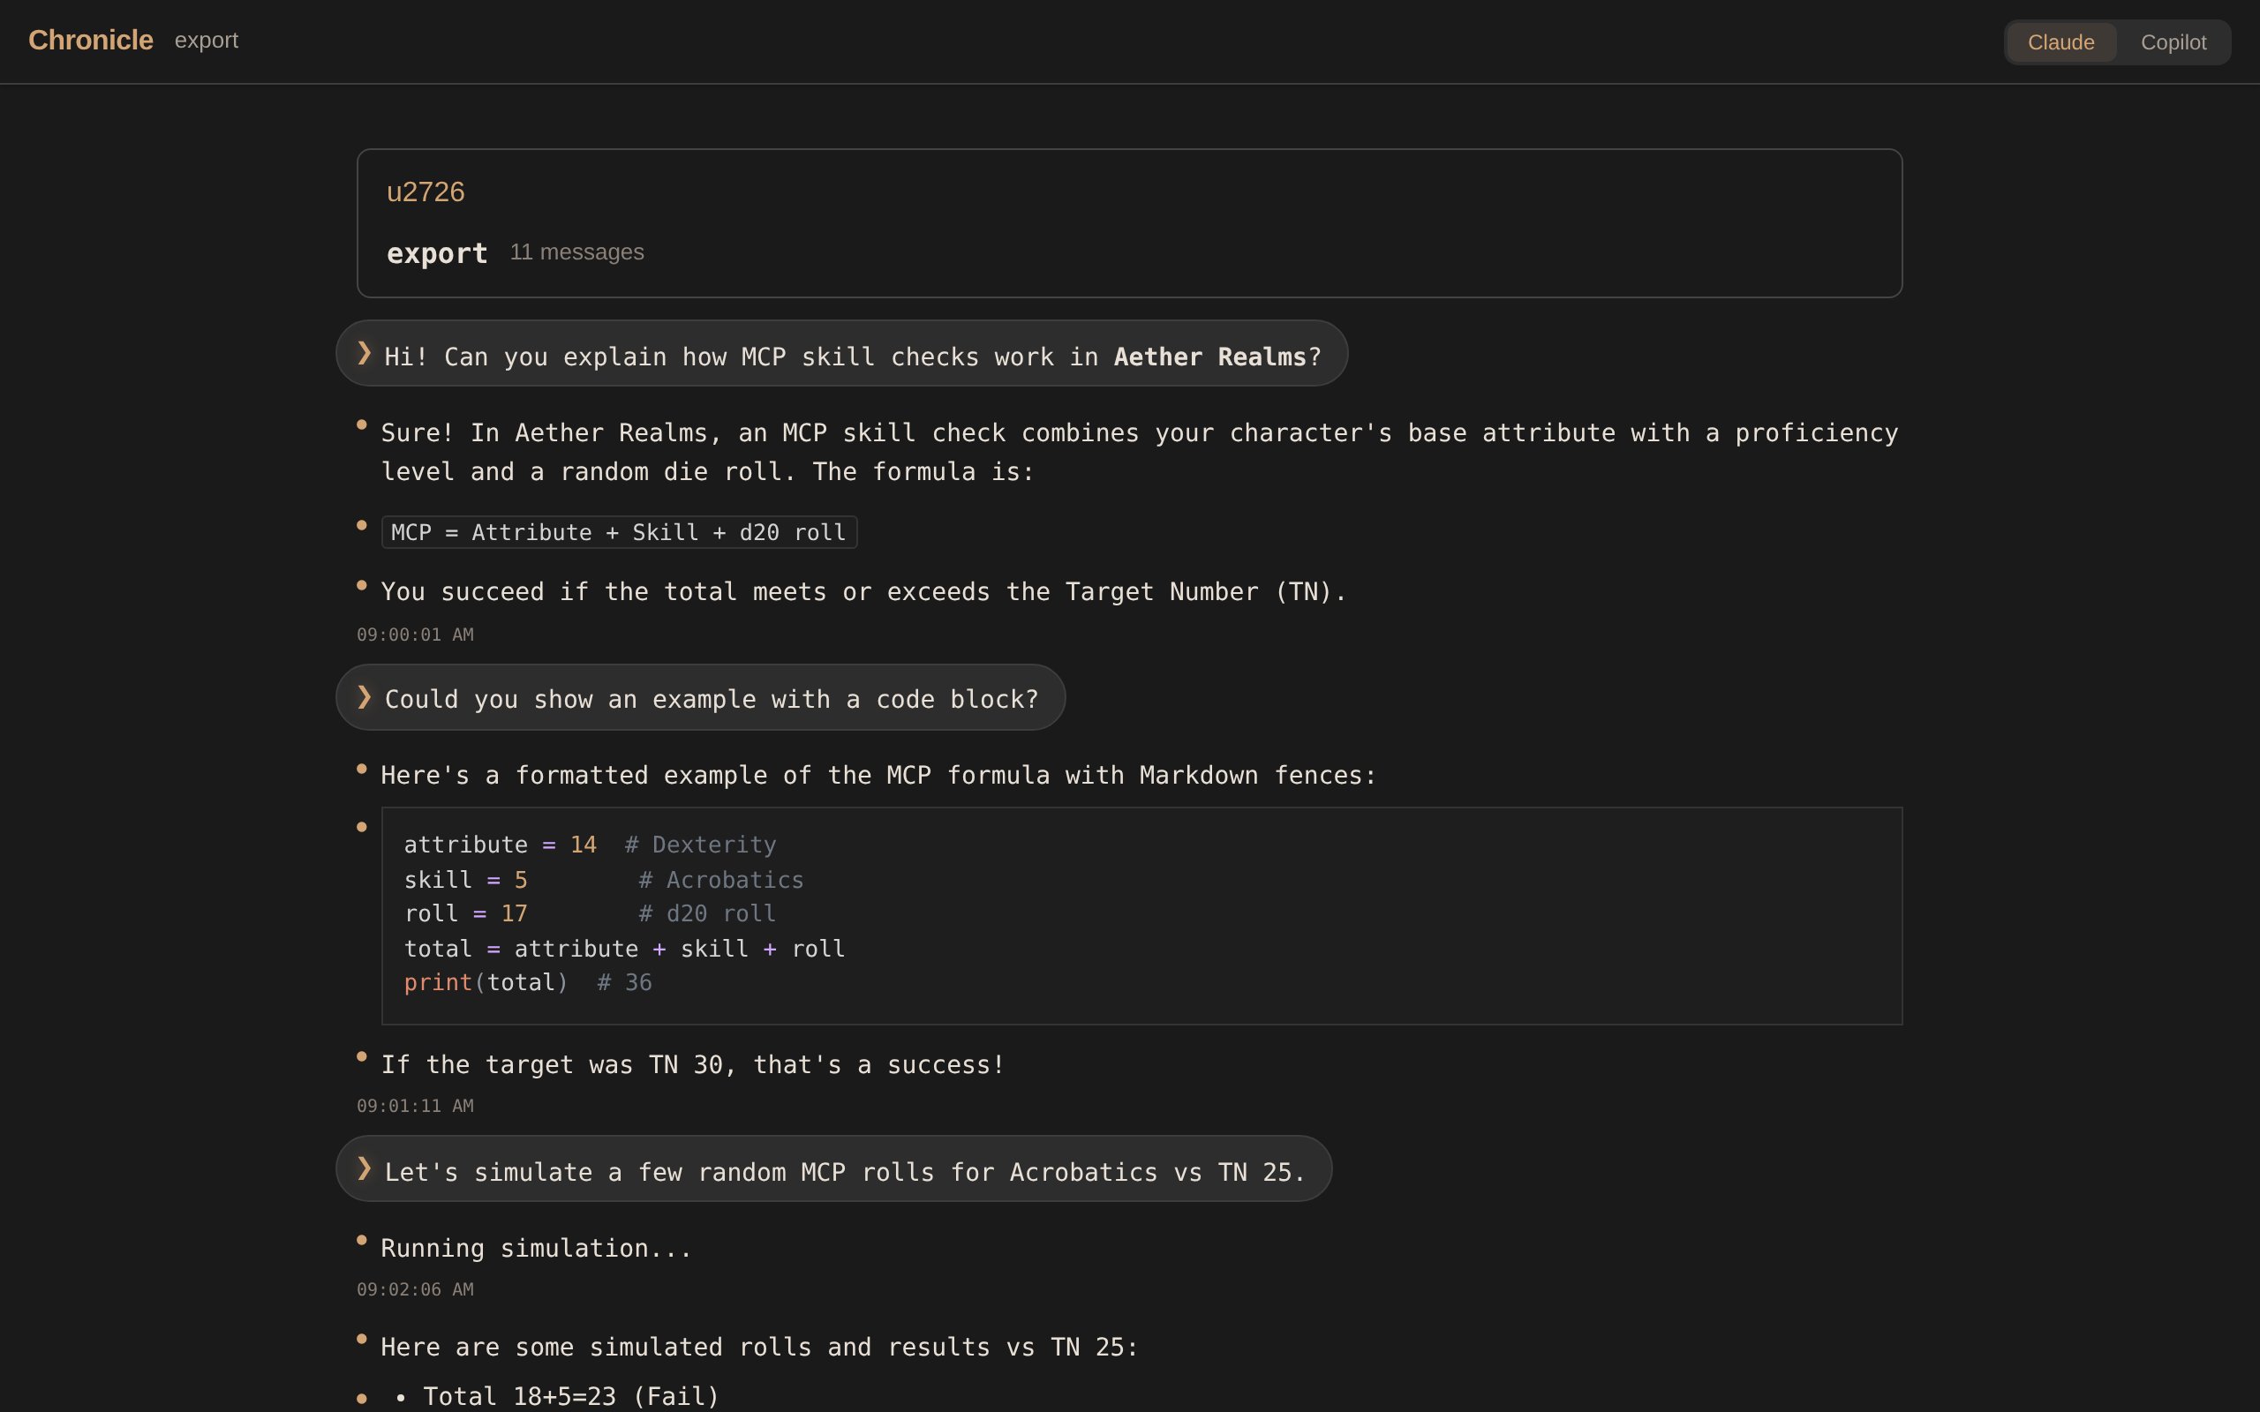Viewport: 2260px width, 1412px height.
Task: Click the bullet marker beside "You succeed if the total" line
Action: click(x=362, y=584)
